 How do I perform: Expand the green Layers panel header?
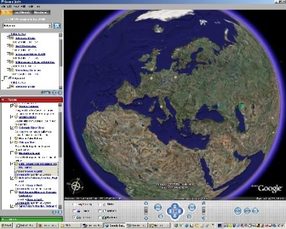[31, 219]
